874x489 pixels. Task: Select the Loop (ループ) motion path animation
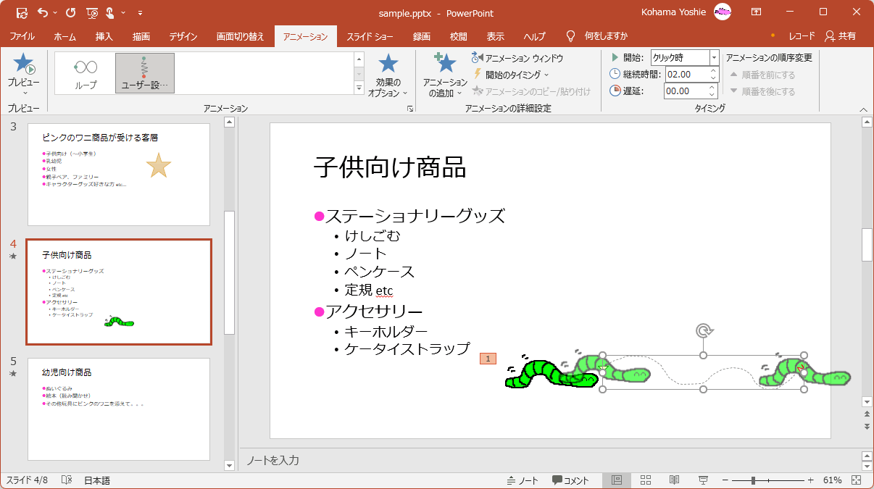coord(86,73)
